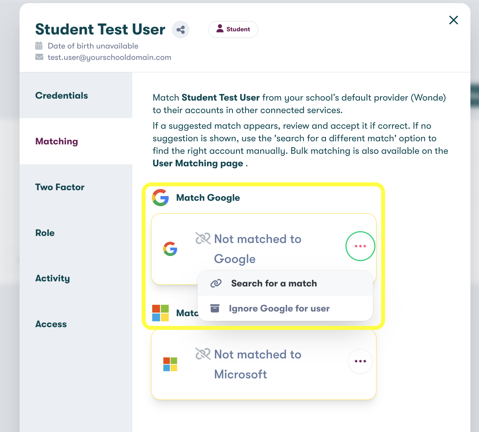Choose Search for a match
Viewport: 479px width, 432px height.
click(x=274, y=283)
